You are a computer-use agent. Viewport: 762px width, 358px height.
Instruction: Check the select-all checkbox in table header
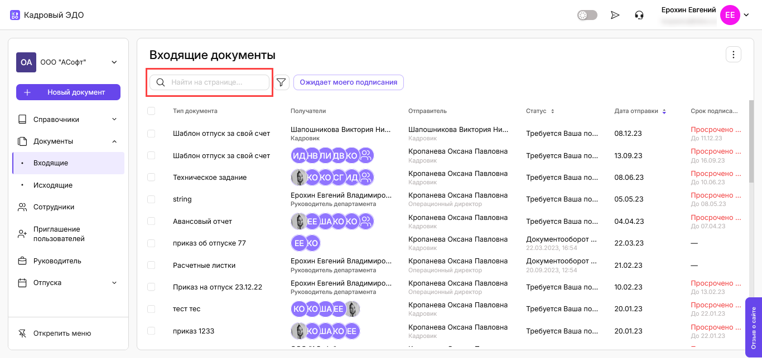click(x=151, y=111)
